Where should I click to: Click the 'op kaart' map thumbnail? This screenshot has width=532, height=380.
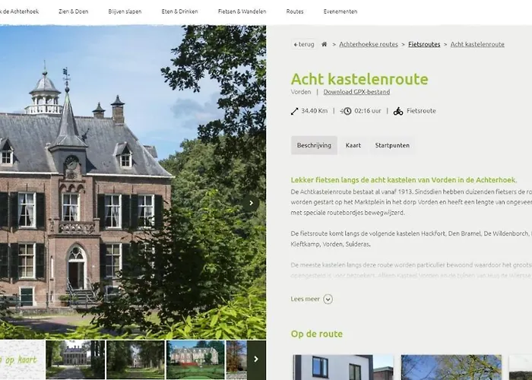click(22, 359)
